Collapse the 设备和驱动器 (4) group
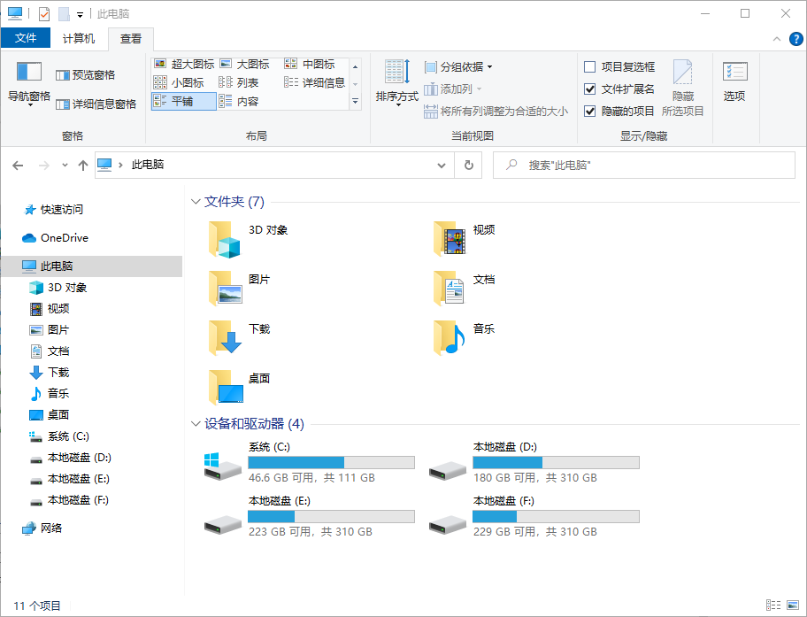The height and width of the screenshot is (617, 807). tap(196, 424)
